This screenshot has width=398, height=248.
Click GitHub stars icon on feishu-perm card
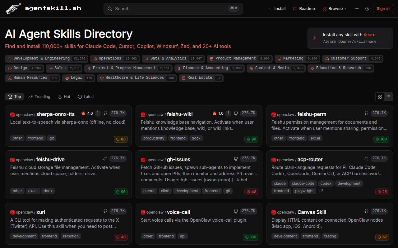click(367, 113)
